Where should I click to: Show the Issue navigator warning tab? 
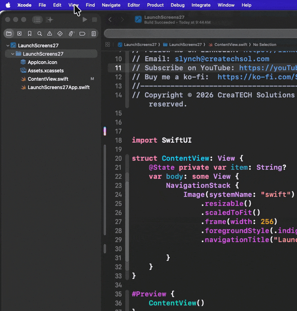point(50,33)
